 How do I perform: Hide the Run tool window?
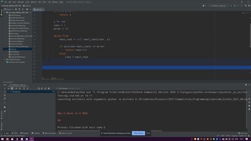click(249, 85)
